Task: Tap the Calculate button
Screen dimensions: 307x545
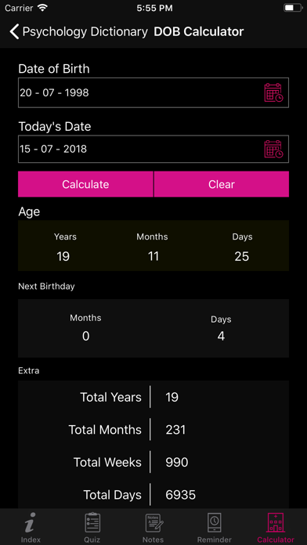Action: (85, 184)
